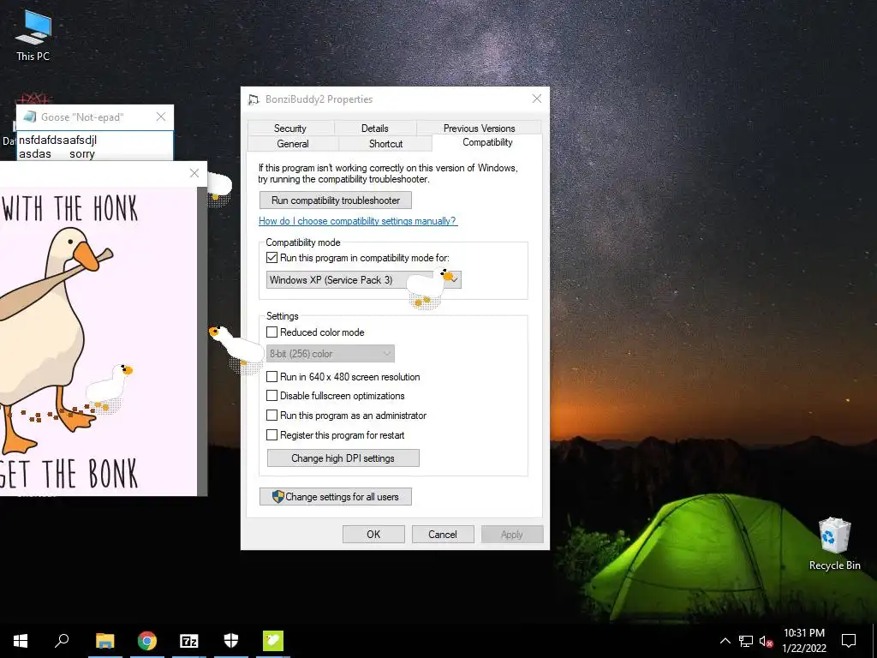Switch to the Previous Versions tab
This screenshot has width=877, height=658.
pyautogui.click(x=479, y=129)
